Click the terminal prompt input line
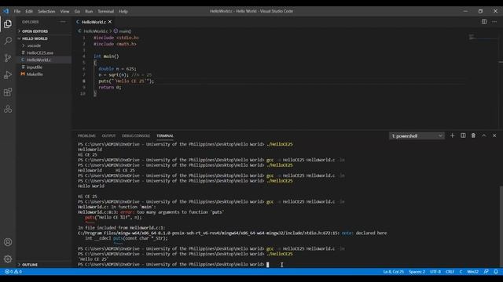The image size is (503, 282). (173, 265)
